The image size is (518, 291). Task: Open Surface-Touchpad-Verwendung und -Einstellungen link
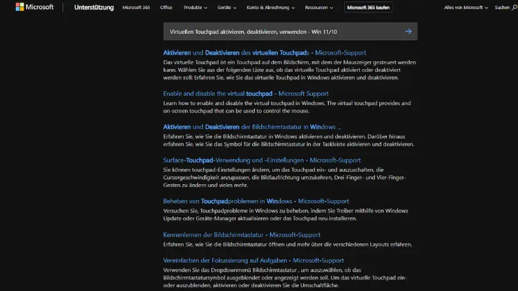(262, 160)
